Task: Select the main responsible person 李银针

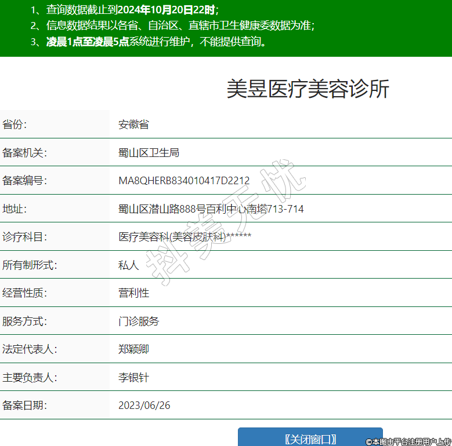Action: [133, 378]
